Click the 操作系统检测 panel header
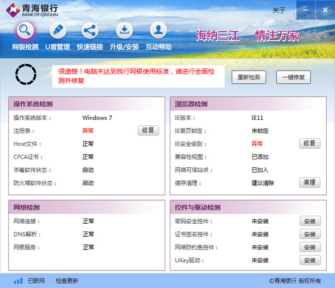 [87, 104]
